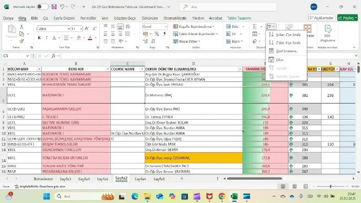The width and height of the screenshot is (361, 203).
Task: Click the Açıklamalar comments button
Action: [x=322, y=18]
